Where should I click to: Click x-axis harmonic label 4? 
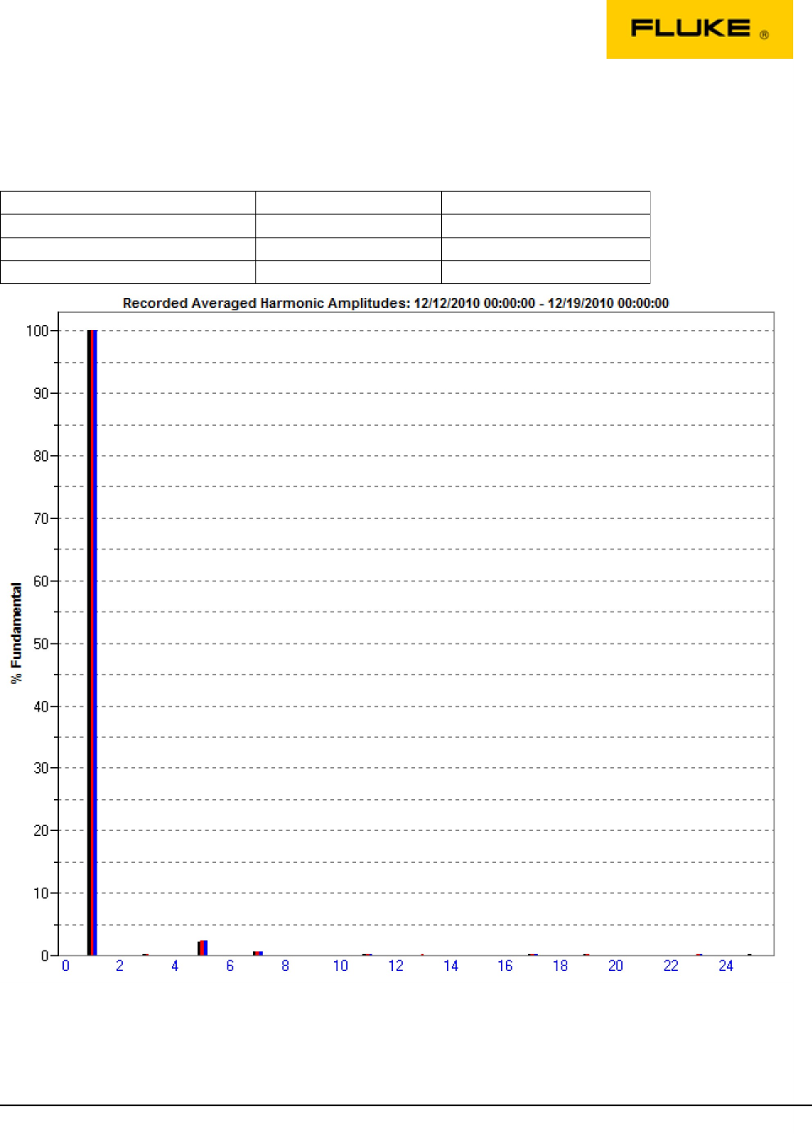(x=174, y=966)
